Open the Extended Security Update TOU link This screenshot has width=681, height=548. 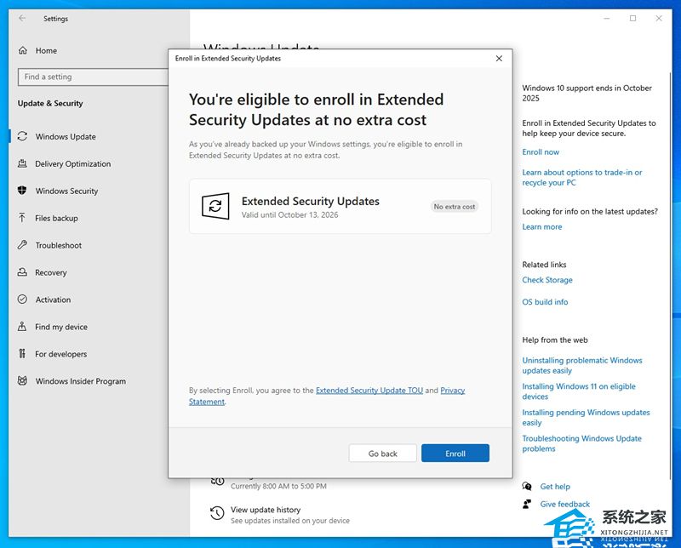point(369,390)
